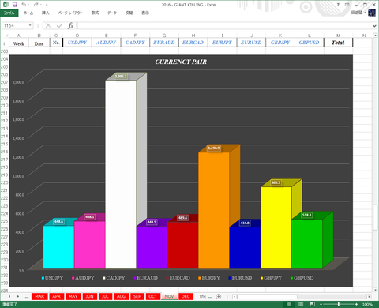Screen dimensions: 379x308
Task: Open the ファイル (File) tab
Action: click(9, 13)
